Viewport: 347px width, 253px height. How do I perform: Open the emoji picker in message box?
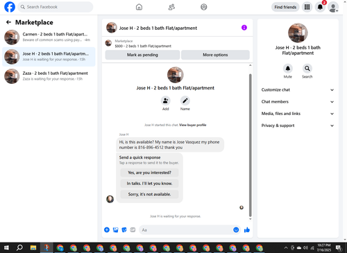(x=236, y=230)
